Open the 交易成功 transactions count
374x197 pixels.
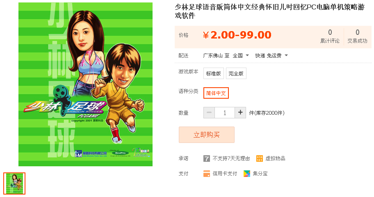point(357,36)
